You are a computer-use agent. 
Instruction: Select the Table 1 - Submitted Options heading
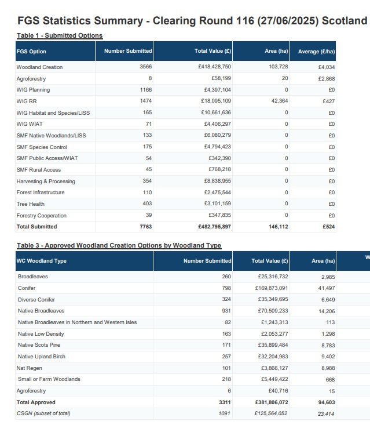(x=60, y=36)
